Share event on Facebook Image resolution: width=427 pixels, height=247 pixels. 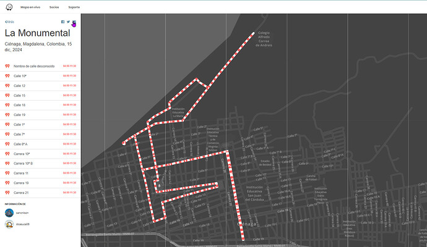(63, 22)
